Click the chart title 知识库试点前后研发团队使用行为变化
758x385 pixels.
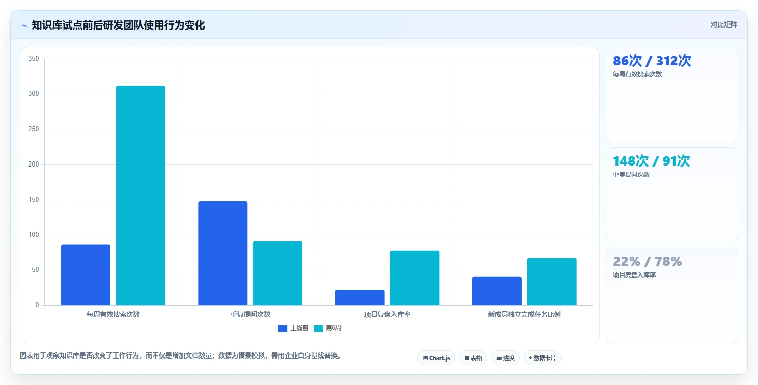coord(118,25)
